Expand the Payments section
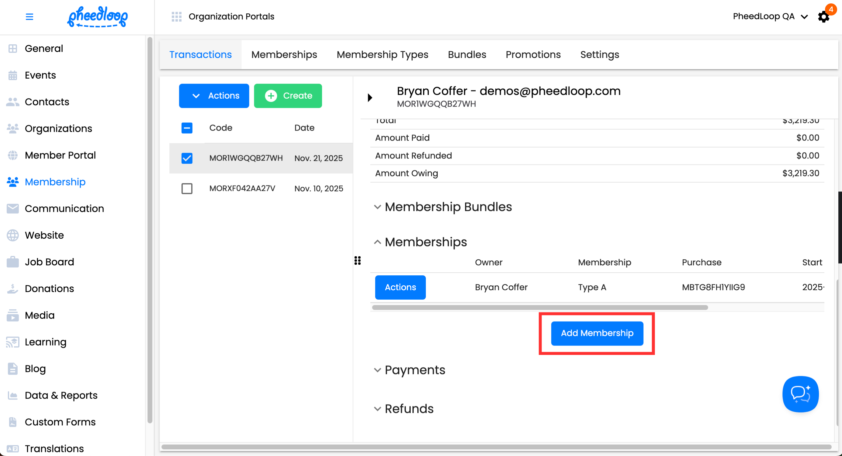 click(x=414, y=370)
